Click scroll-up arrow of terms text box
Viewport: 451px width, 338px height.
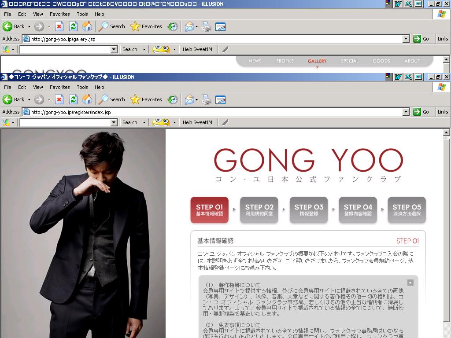pos(410,283)
